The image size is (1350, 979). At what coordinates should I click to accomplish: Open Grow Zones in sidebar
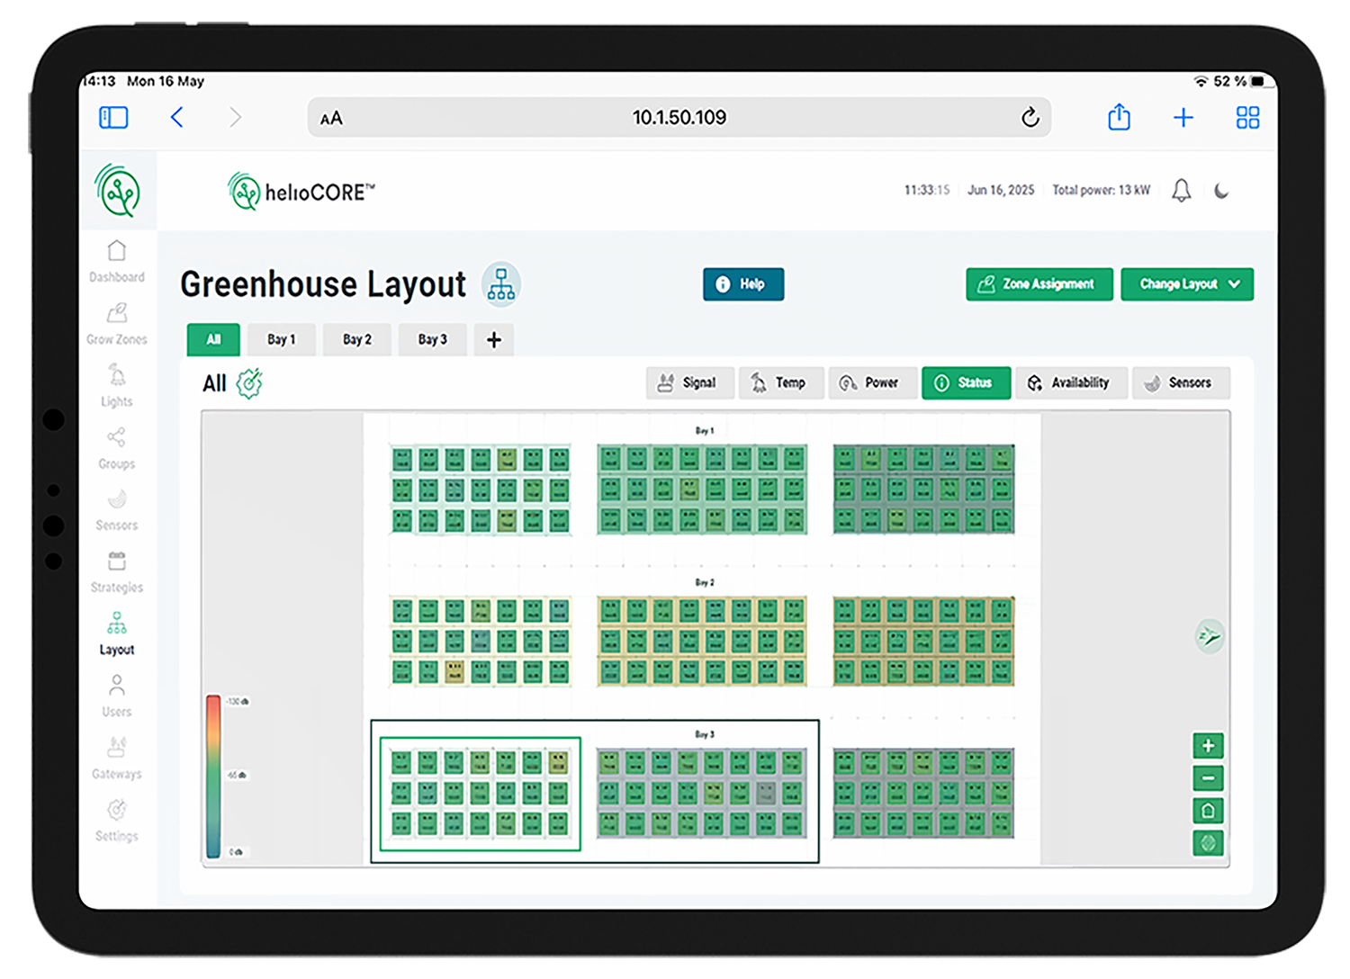coord(117,325)
